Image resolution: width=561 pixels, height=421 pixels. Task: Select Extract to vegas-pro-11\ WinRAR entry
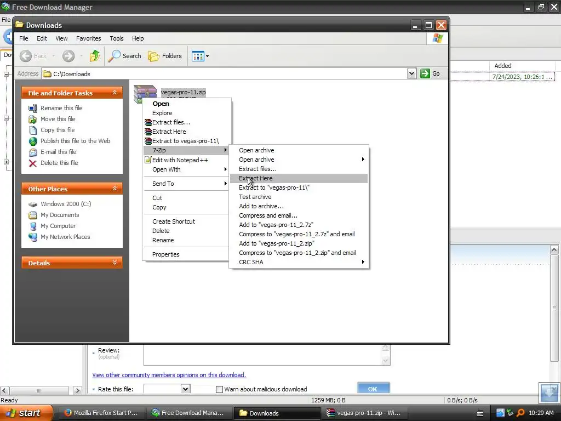pos(186,141)
